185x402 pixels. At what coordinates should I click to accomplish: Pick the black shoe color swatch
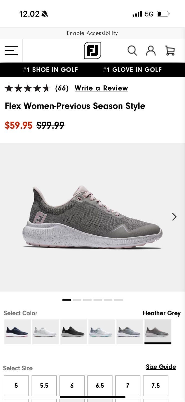(x=74, y=332)
